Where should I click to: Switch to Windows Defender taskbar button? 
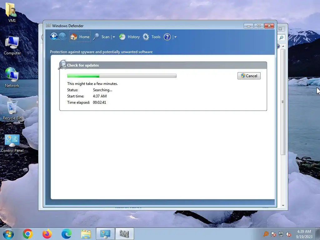pyautogui.click(x=124, y=234)
